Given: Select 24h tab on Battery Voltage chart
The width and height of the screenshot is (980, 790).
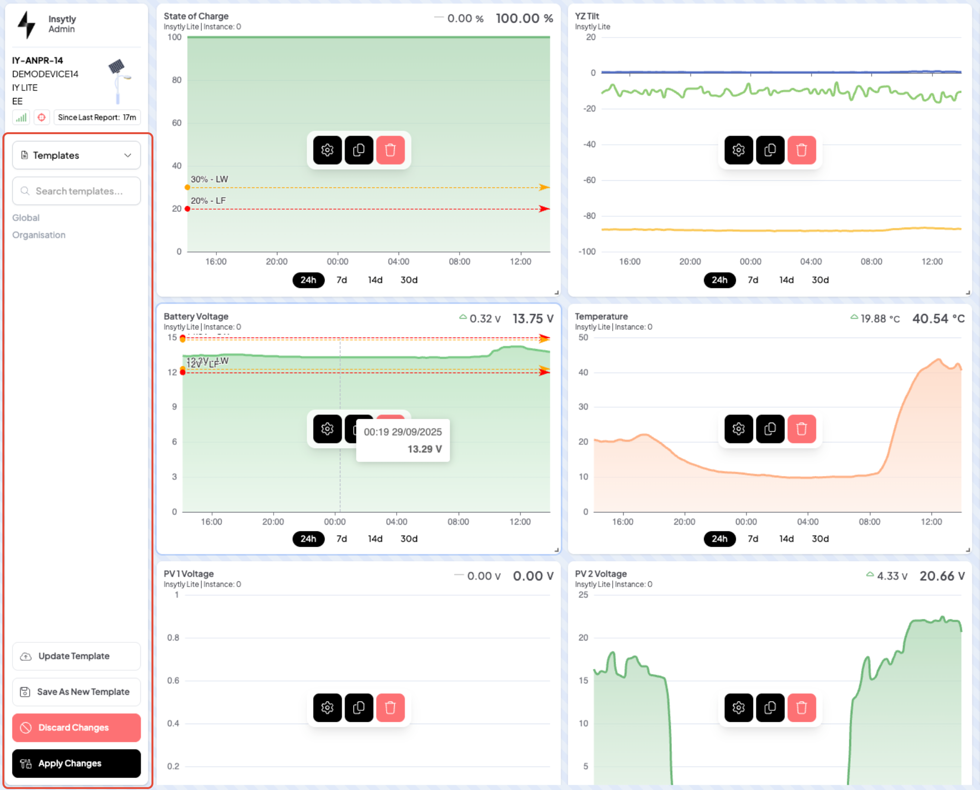Looking at the screenshot, I should [308, 539].
